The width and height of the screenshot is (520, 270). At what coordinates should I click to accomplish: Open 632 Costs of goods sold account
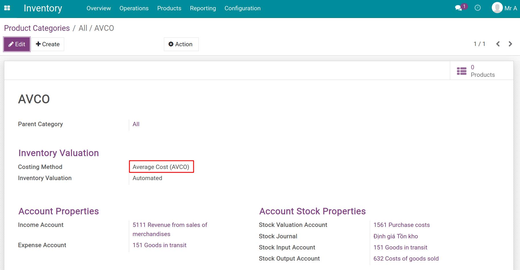[406, 259]
